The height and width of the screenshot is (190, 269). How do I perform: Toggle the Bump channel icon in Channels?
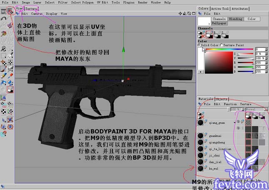point(217,35)
